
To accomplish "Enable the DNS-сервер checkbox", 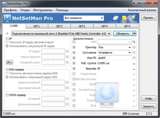I will click(7, 70).
